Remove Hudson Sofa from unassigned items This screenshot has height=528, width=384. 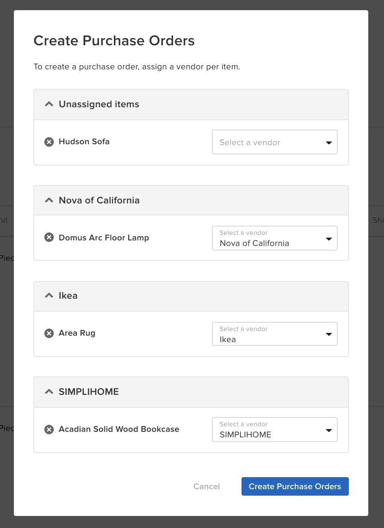click(49, 142)
